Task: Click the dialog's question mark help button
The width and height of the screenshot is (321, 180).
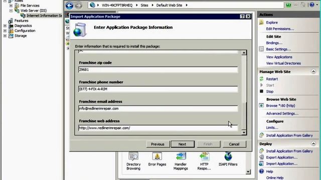Action: point(242,16)
